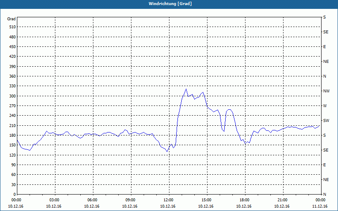Click the 10.12.16 date under 18:00
Viewport: 338px width, 211px height.
click(244, 206)
